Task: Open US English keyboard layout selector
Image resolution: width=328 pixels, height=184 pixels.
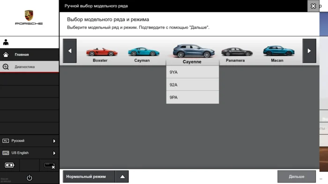Action: (30, 153)
